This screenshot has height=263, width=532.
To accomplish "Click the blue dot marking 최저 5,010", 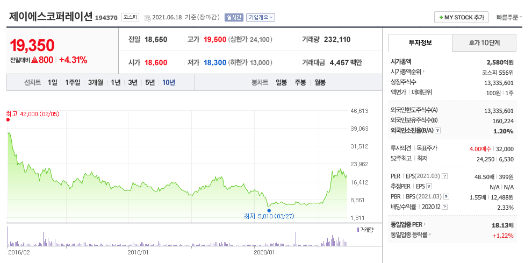I will [269, 210].
